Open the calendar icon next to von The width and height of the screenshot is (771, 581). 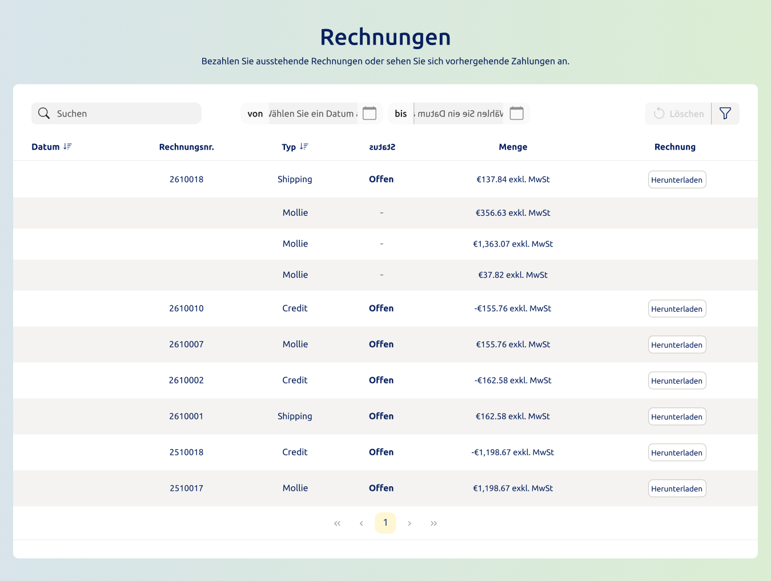(369, 113)
